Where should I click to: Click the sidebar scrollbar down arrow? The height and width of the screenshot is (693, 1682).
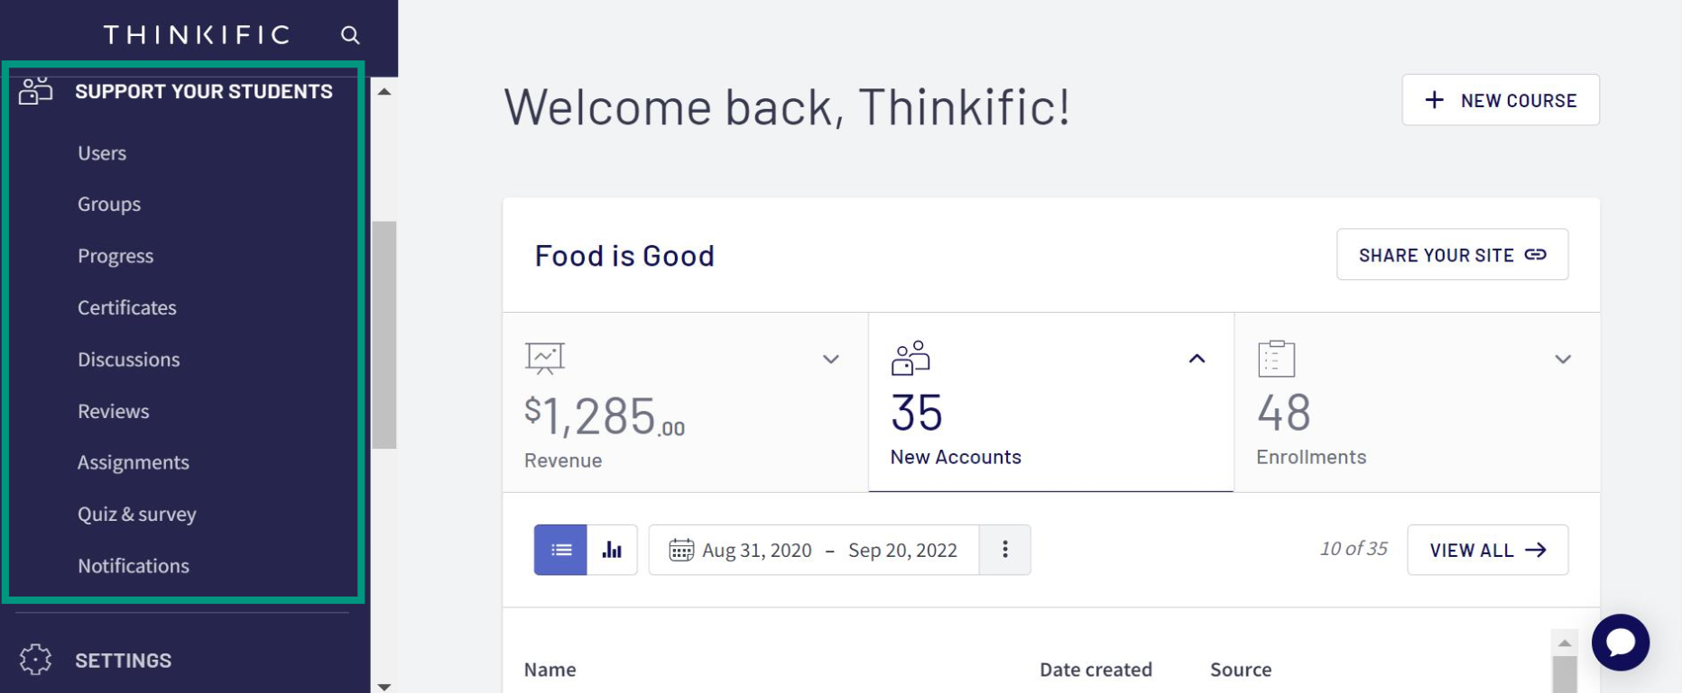point(384,686)
